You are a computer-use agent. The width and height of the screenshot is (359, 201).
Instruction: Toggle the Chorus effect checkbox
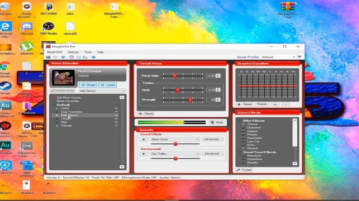243,124
